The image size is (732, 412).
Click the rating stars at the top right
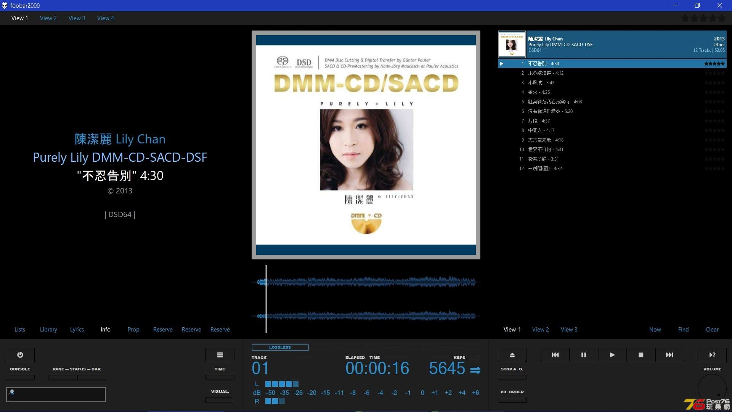point(703,18)
